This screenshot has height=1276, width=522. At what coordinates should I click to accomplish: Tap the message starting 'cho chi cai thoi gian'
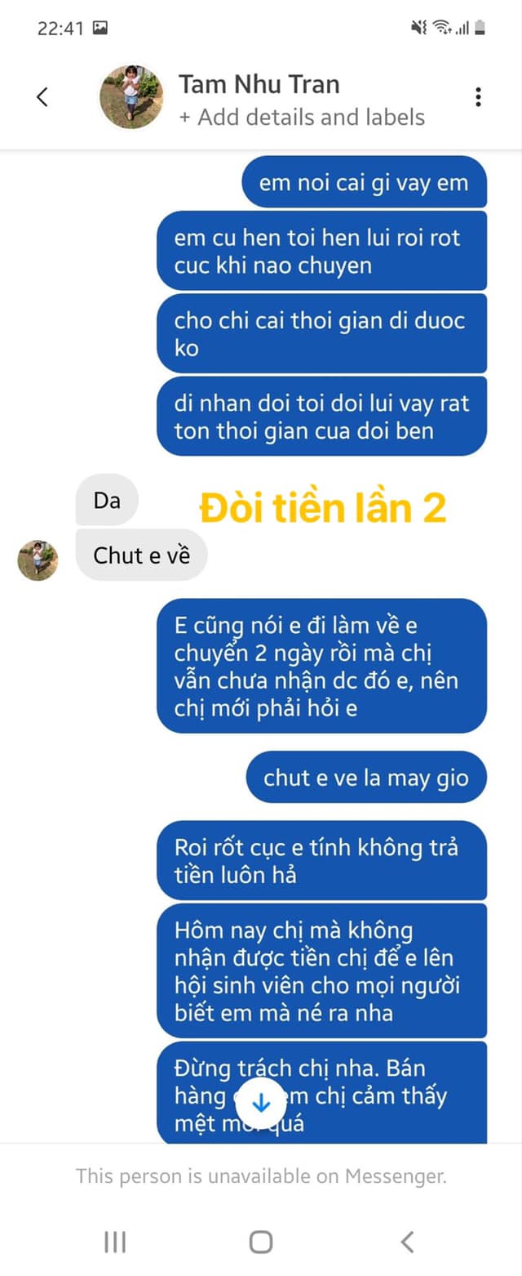pyautogui.click(x=321, y=334)
